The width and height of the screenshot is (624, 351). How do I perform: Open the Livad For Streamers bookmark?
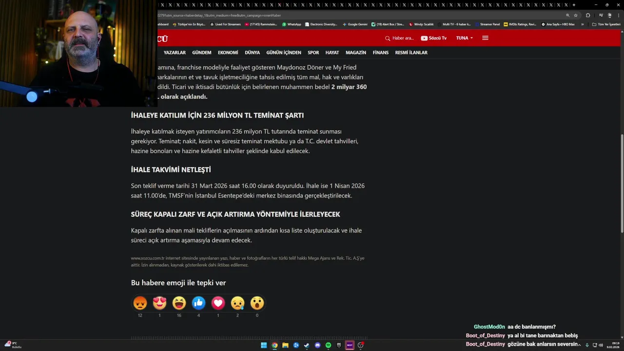coord(225,24)
